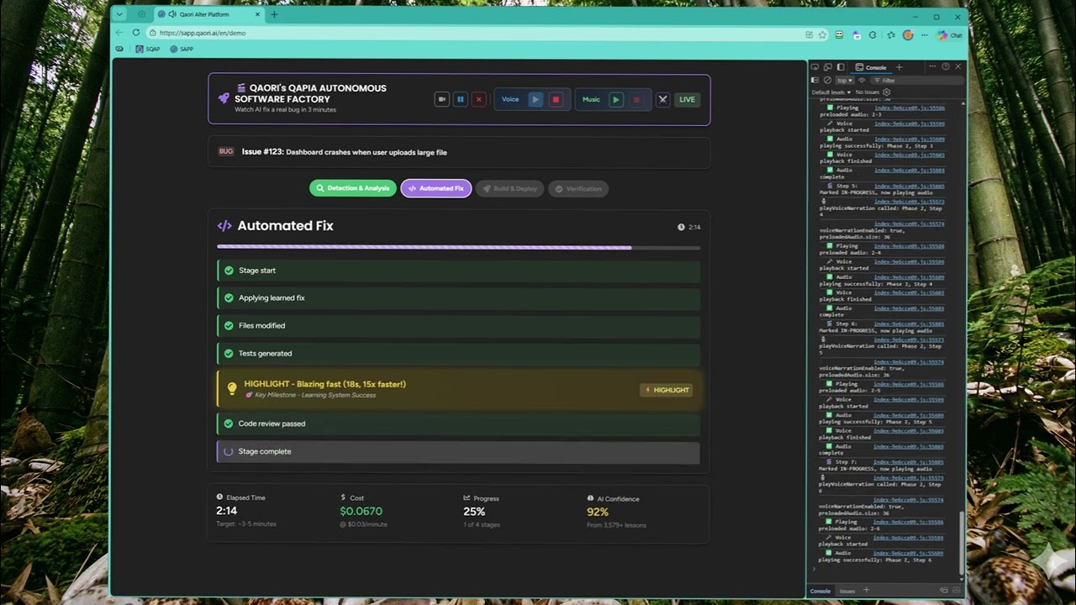Click the rocket icon in the demo header
This screenshot has height=605, width=1076.
click(224, 98)
